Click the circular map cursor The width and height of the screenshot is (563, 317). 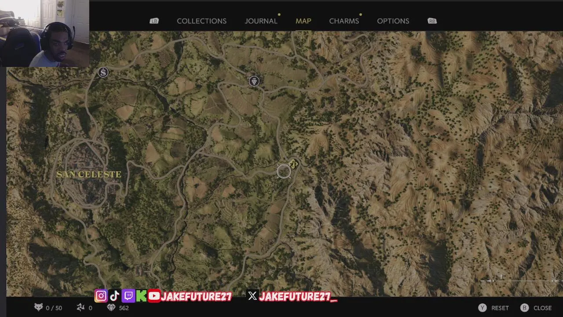click(284, 171)
